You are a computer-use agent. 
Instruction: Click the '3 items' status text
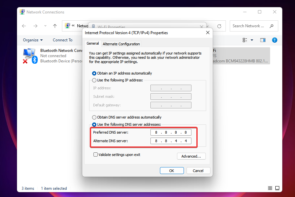click(28, 188)
